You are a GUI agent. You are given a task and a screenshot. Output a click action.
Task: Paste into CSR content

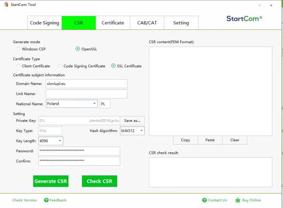tap(210, 140)
